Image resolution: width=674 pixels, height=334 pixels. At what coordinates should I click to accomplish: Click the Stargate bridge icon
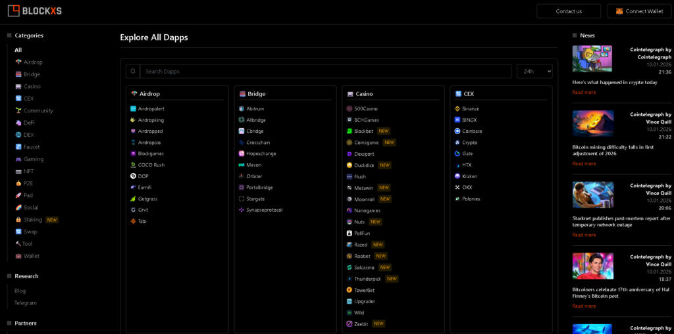(242, 199)
